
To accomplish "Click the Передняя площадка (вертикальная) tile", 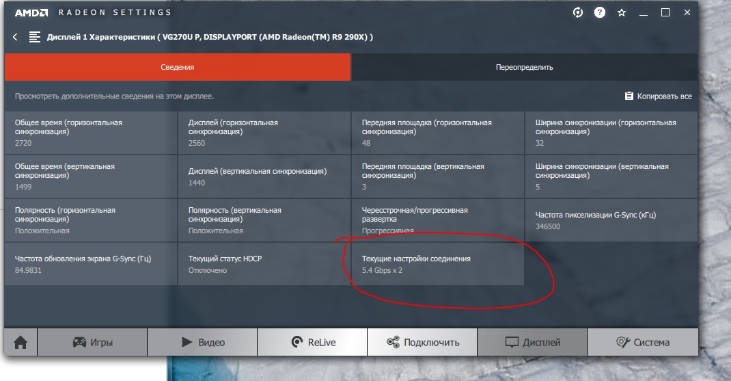I will tap(437, 176).
